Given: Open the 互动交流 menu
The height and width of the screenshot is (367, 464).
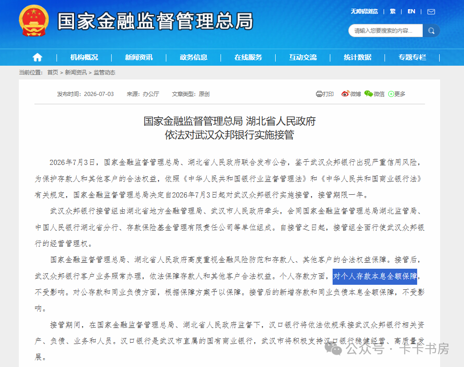Looking at the screenshot, I should pyautogui.click(x=303, y=57).
